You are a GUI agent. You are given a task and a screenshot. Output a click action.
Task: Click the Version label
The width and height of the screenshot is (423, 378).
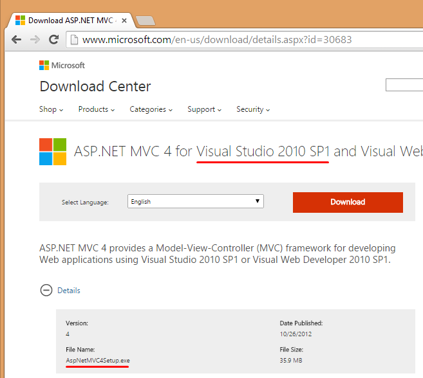[x=77, y=323]
